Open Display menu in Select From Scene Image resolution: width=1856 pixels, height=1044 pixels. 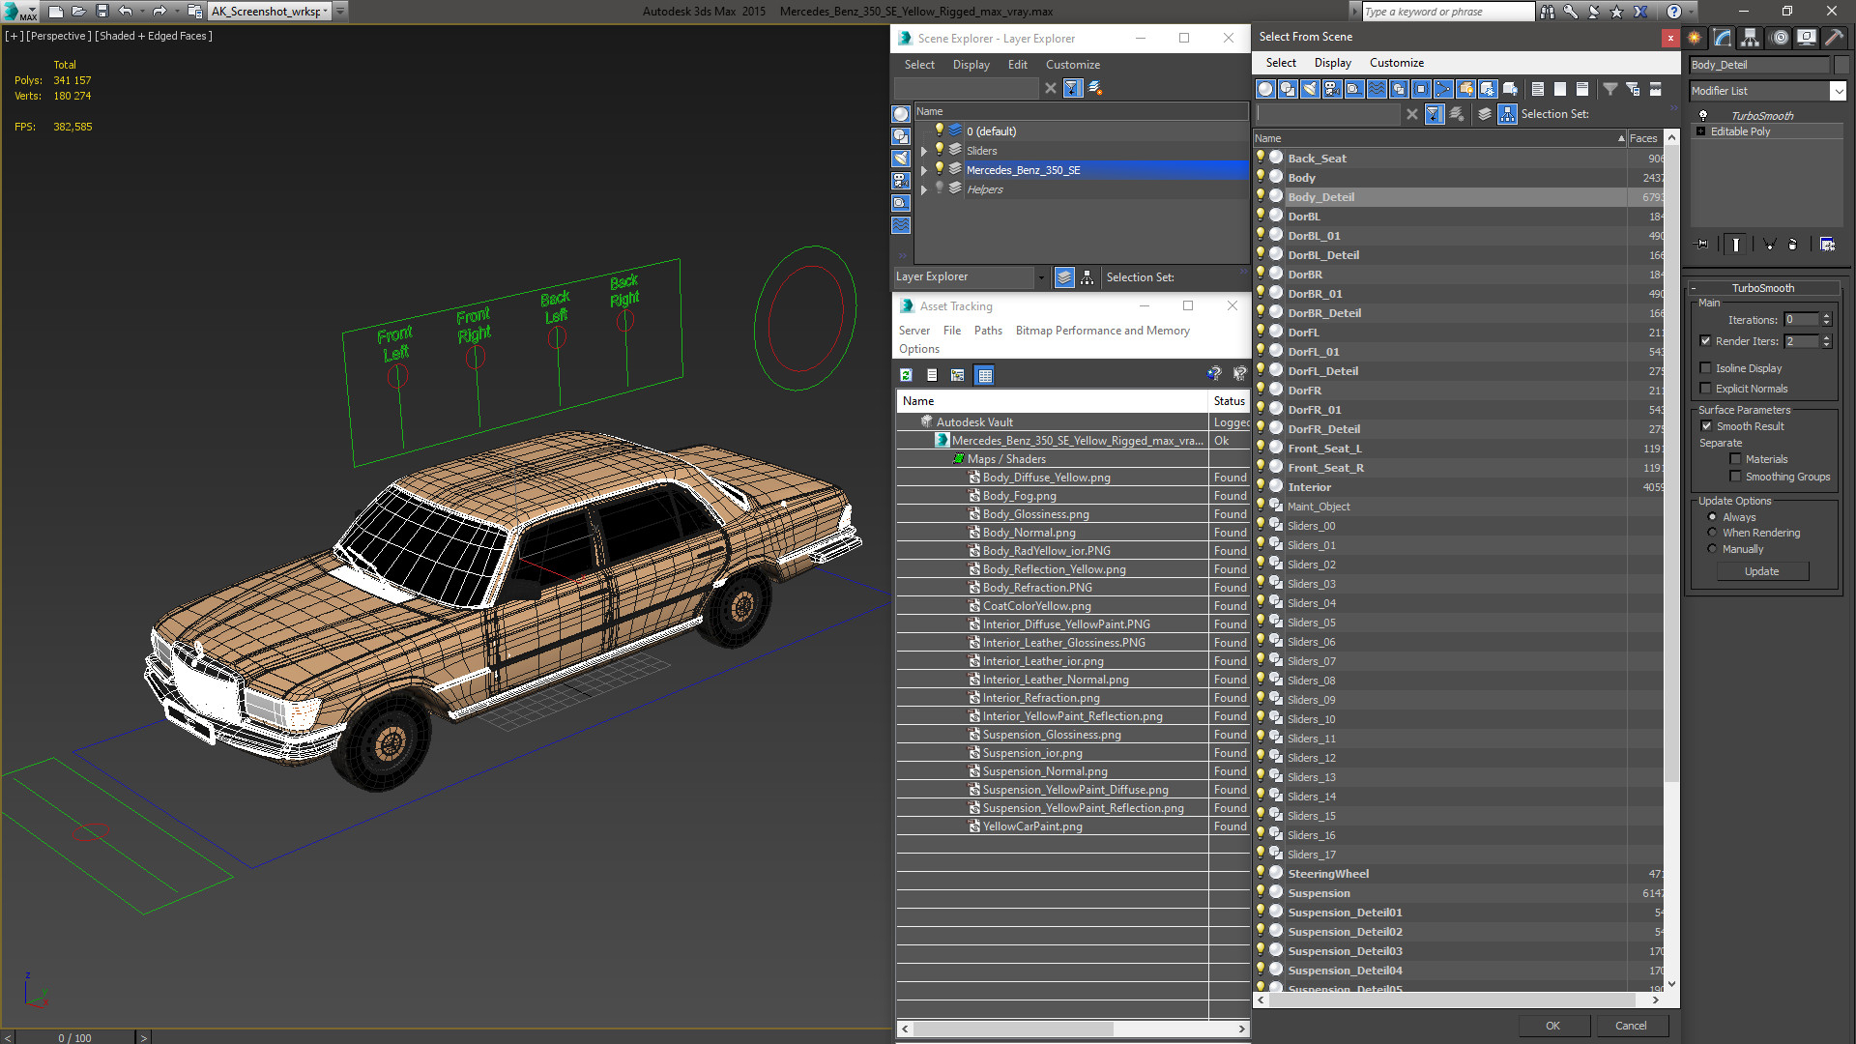point(1332,63)
